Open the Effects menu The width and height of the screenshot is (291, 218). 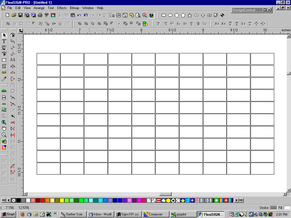click(62, 8)
